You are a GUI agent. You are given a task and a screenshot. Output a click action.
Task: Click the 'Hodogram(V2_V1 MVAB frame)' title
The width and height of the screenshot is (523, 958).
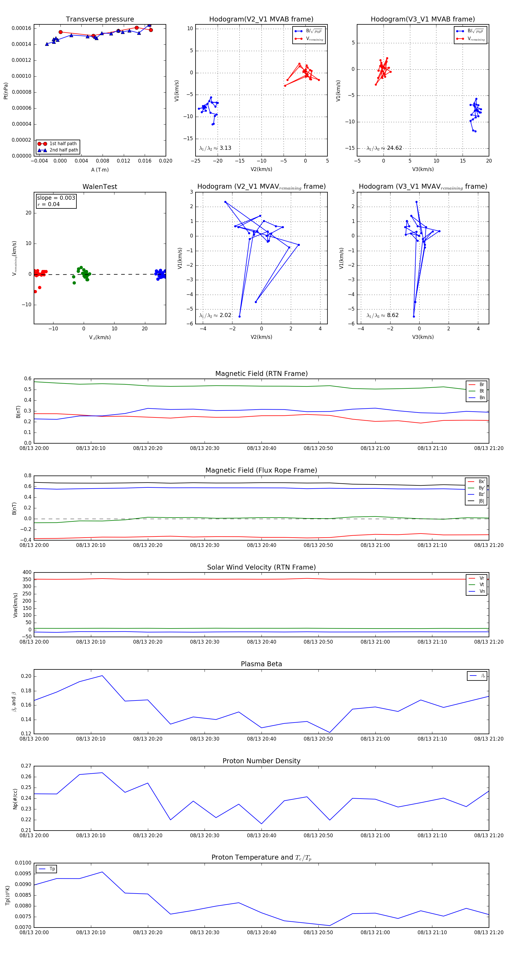261,19
